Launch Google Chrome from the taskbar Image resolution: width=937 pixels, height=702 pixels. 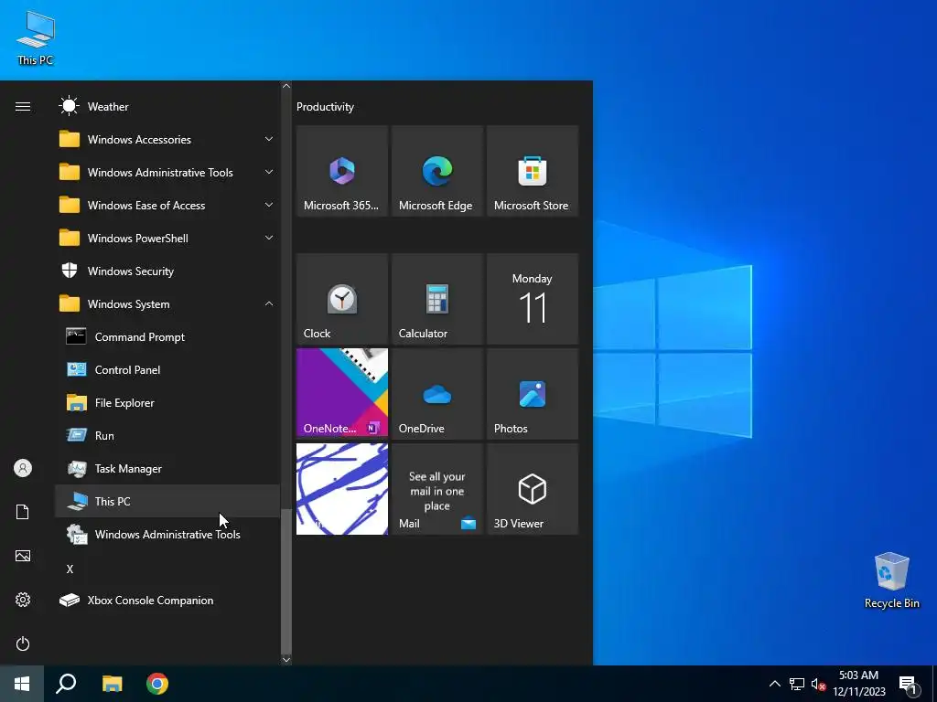(157, 684)
